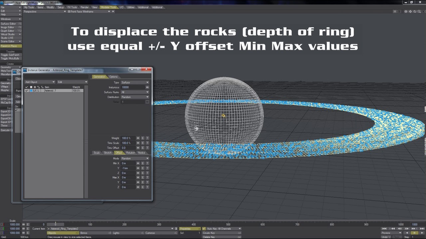This screenshot has height=239, width=426.
Task: Open the Distribution Random dropdown
Action: [x=135, y=97]
